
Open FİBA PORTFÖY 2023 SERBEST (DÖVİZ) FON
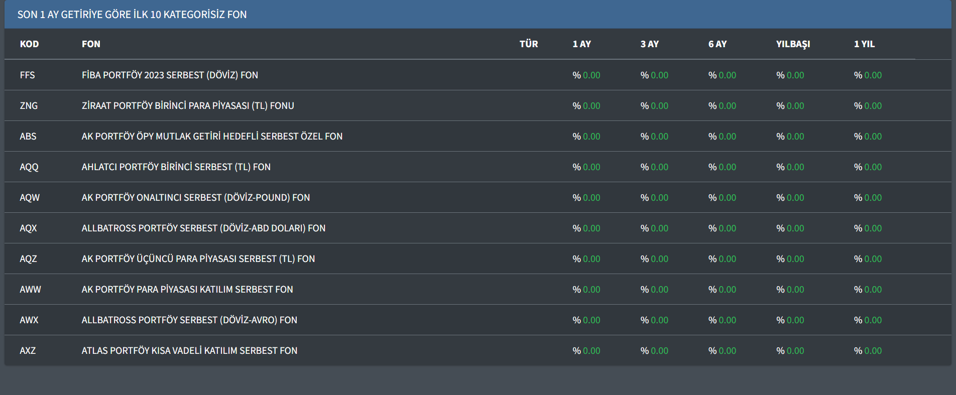[170, 75]
